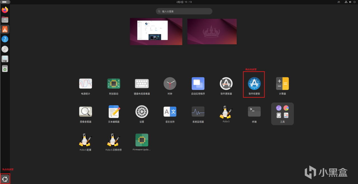Open the Help question-mark dock icon

[5, 39]
